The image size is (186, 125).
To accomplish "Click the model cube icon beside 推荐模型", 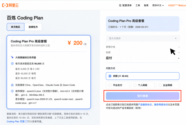I will pyautogui.click(x=12, y=91).
